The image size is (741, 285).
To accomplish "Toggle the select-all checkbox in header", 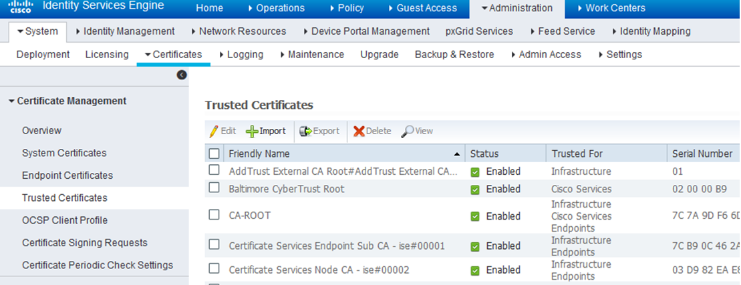I will (214, 154).
